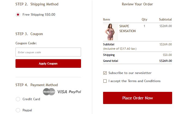The image size is (192, 114).
Task: Open the Shape Sensation product thumbnail
Action: click(110, 32)
